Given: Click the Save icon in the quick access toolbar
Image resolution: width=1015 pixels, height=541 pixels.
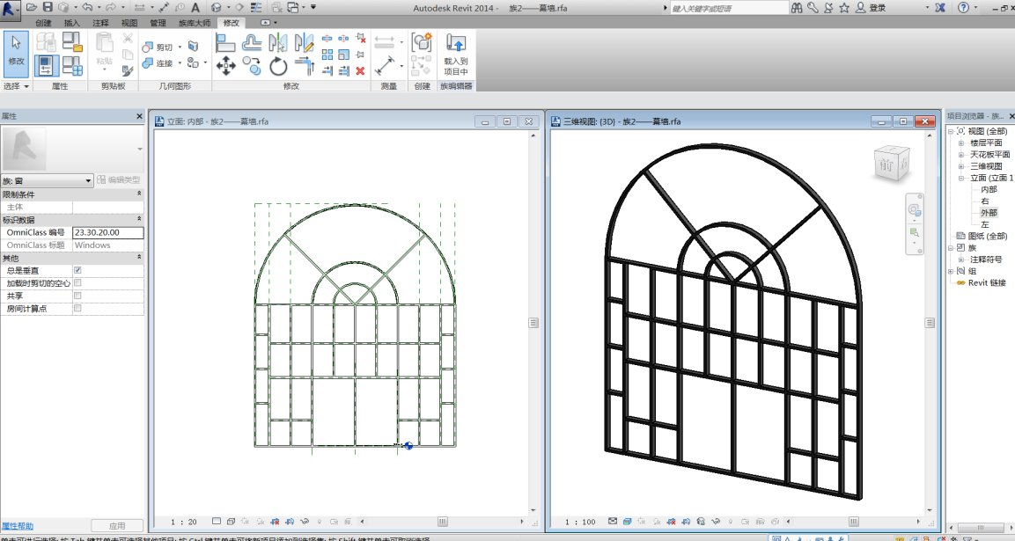Looking at the screenshot, I should point(48,7).
